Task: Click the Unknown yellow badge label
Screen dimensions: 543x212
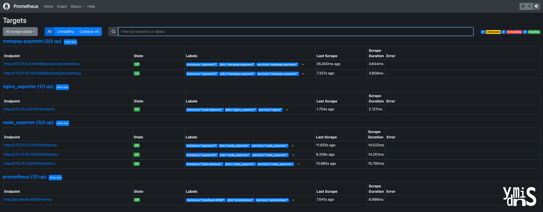Action: point(493,32)
